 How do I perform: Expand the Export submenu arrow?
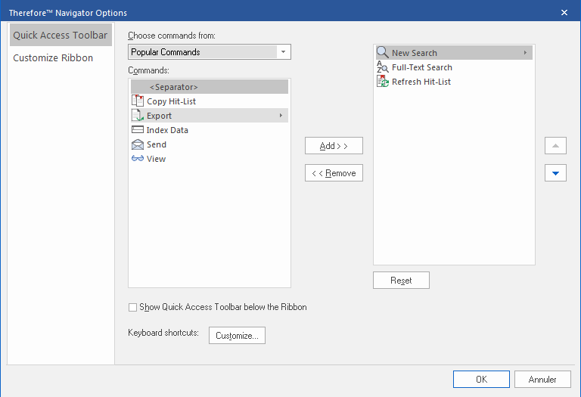(281, 116)
